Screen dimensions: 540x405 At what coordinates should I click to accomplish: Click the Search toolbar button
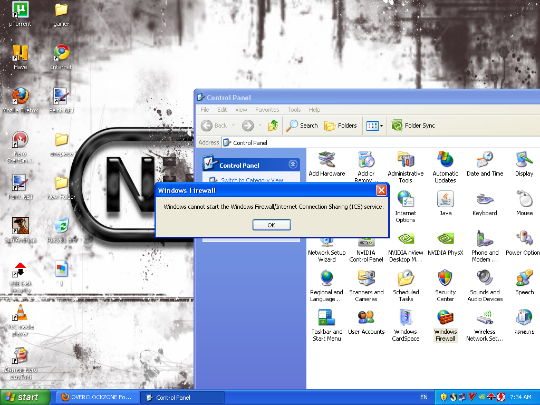[302, 126]
